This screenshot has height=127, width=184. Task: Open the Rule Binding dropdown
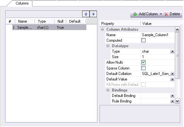pyautogui.click(x=172, y=101)
